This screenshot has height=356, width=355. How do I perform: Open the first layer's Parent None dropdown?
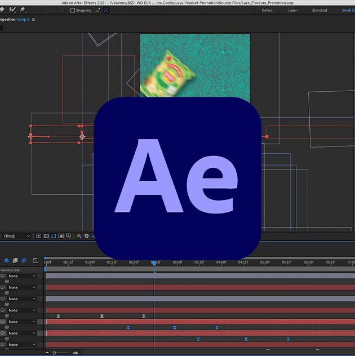(21, 276)
